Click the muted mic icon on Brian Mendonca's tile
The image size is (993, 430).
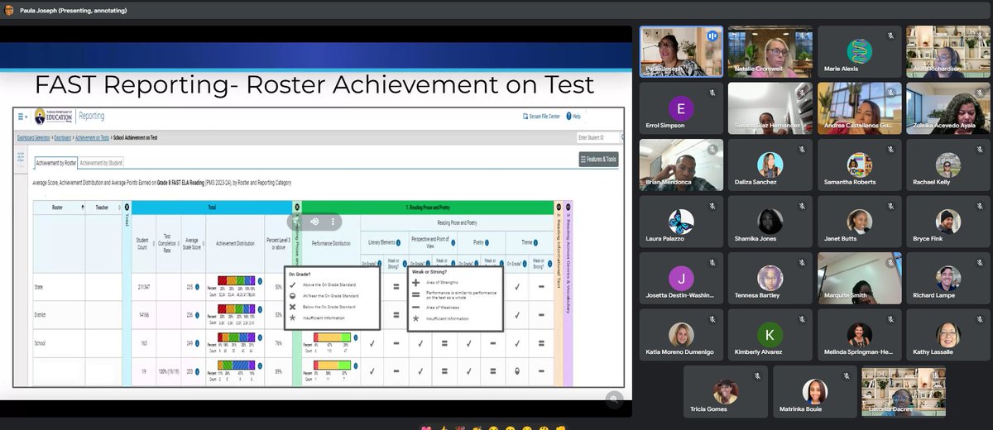click(x=713, y=150)
